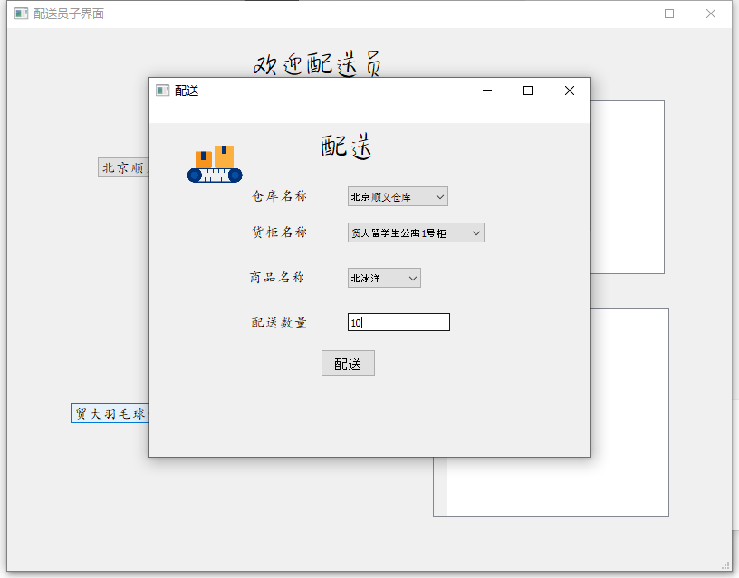The image size is (739, 578).
Task: Maximize the 配送 dialog window
Action: pos(528,90)
